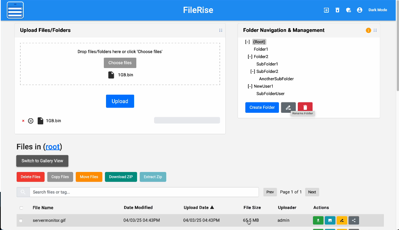The image size is (399, 230).
Task: Collapse the SubFolder2 tree node
Action: (253, 71)
